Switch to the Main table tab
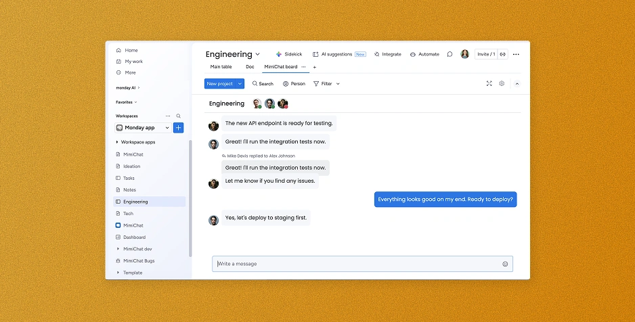Image resolution: width=635 pixels, height=322 pixels. (x=221, y=67)
